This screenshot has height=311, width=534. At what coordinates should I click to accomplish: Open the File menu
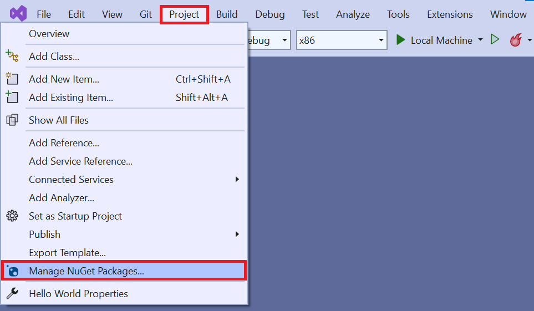(44, 14)
